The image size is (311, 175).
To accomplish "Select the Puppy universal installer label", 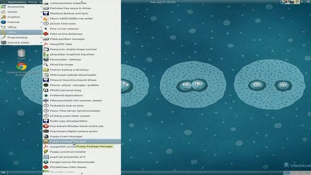I will (x=68, y=152).
